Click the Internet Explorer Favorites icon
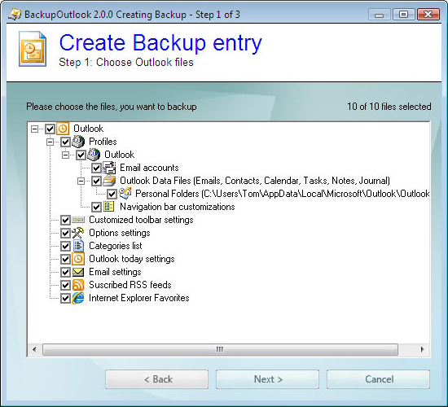This screenshot has width=448, height=407. (x=78, y=298)
